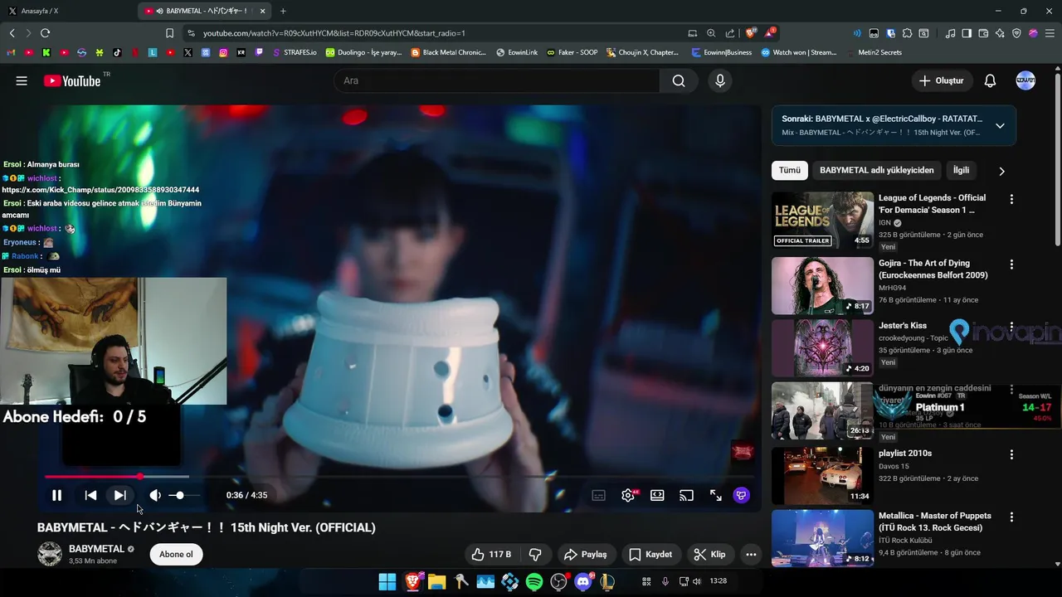This screenshot has height=597, width=1062.
Task: Open Jester's Kiss video title
Action: (903, 326)
